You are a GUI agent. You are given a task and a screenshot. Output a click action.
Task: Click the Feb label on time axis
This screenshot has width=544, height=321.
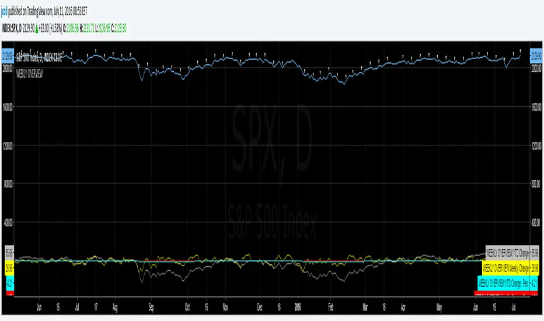(x=330, y=308)
